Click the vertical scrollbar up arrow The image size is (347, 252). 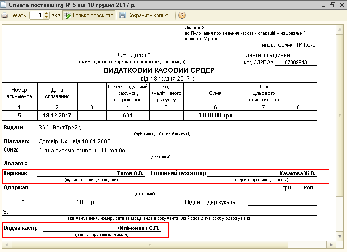pos(340,29)
